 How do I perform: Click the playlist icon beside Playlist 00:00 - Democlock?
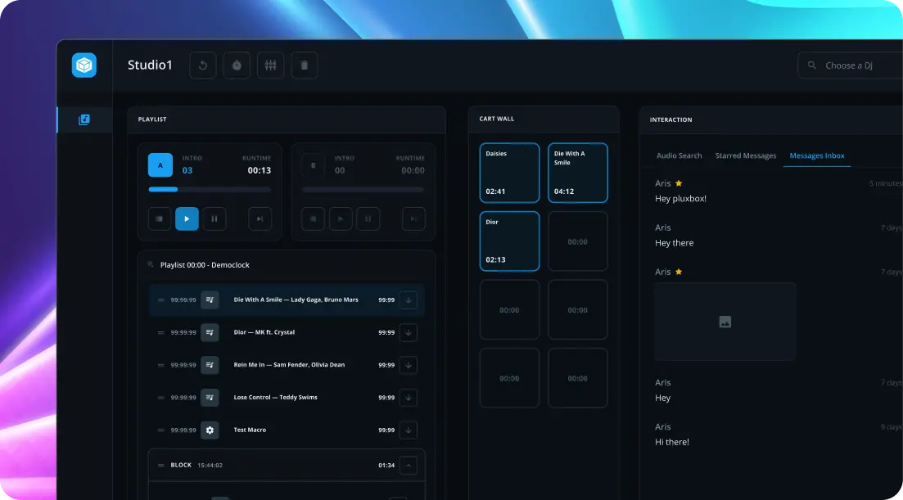pos(151,264)
